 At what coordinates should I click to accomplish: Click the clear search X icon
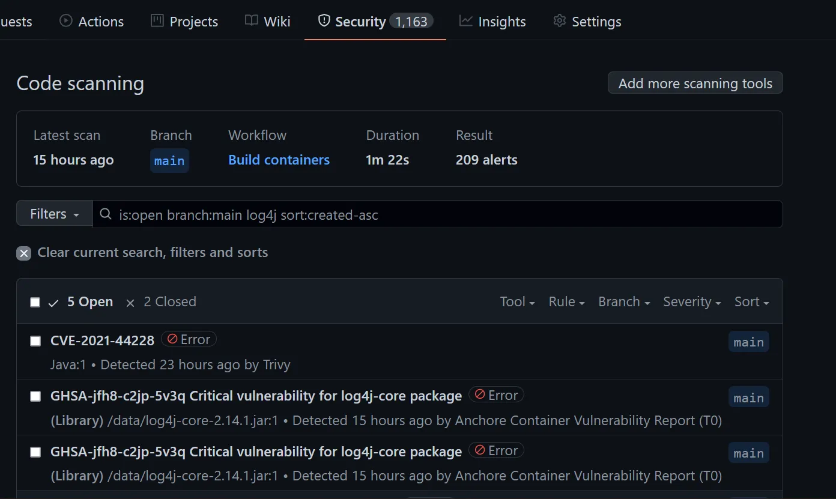23,253
